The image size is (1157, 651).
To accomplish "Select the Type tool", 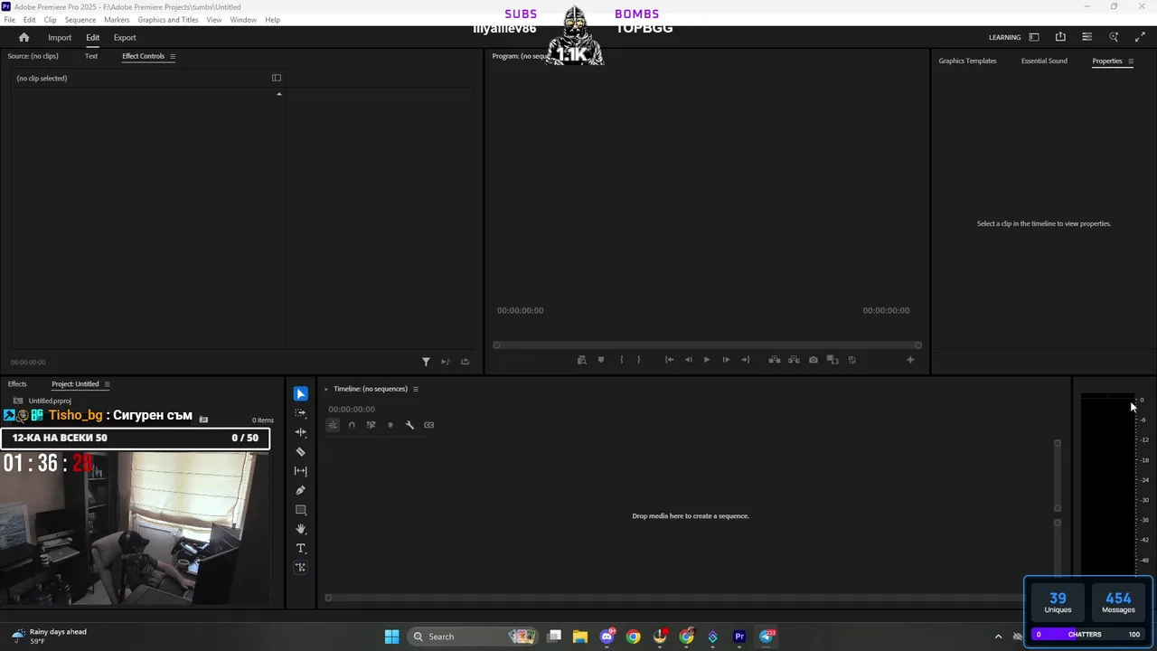I will (301, 549).
